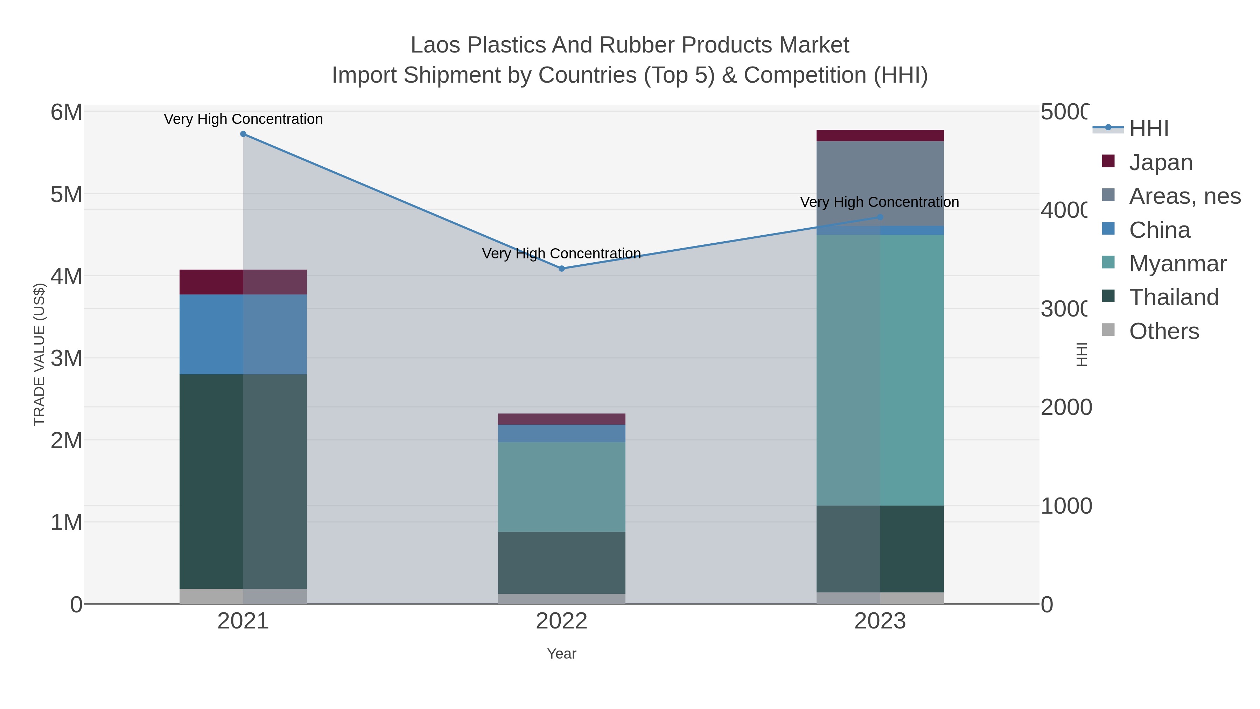Click the 2000 HHI axis tick label
1260x709 pixels.
[x=1066, y=407]
